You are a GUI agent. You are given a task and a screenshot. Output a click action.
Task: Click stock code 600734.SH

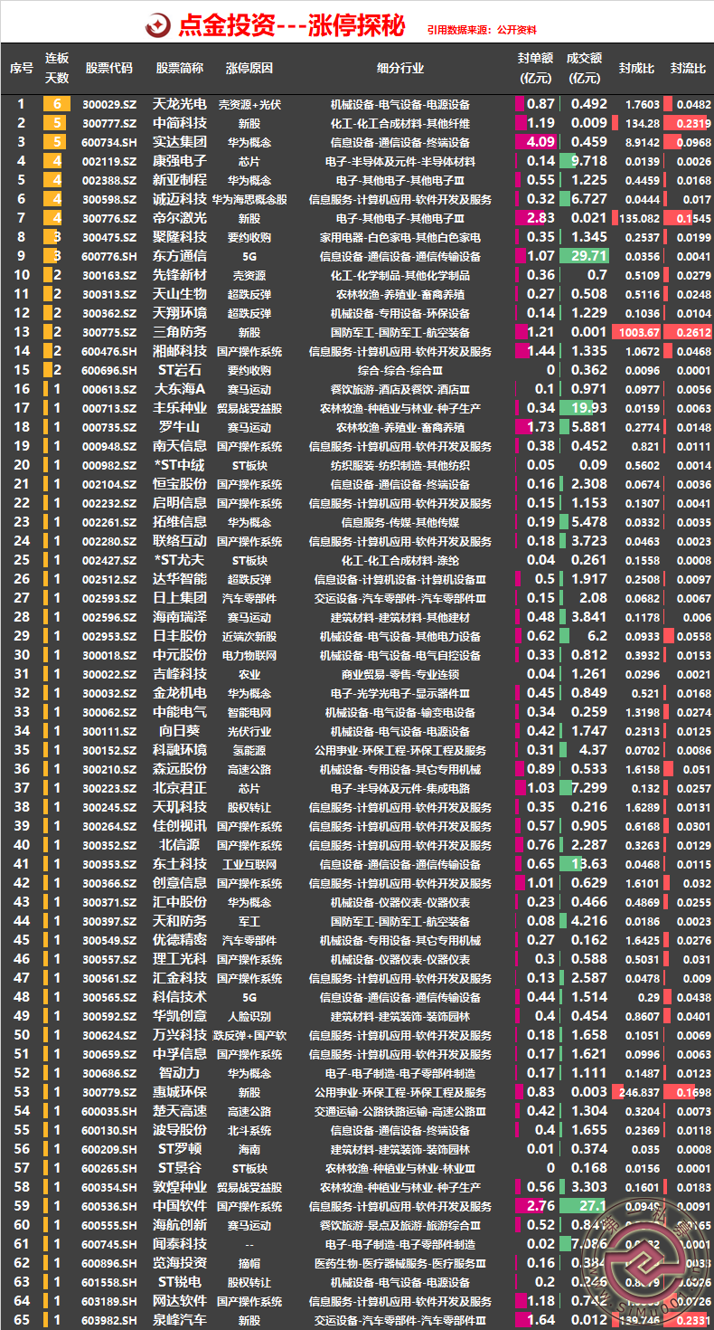(108, 142)
